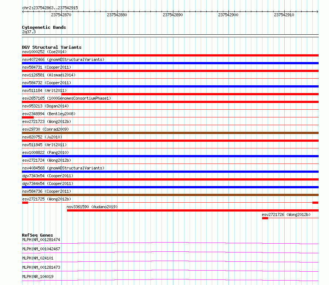Click the dgv7344n54 (Cooper2011) label
Screen dimensions: 329x285
(x=48, y=183)
